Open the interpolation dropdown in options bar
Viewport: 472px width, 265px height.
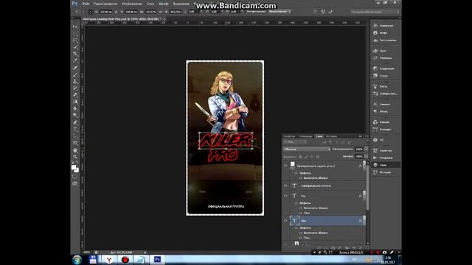click(x=280, y=12)
